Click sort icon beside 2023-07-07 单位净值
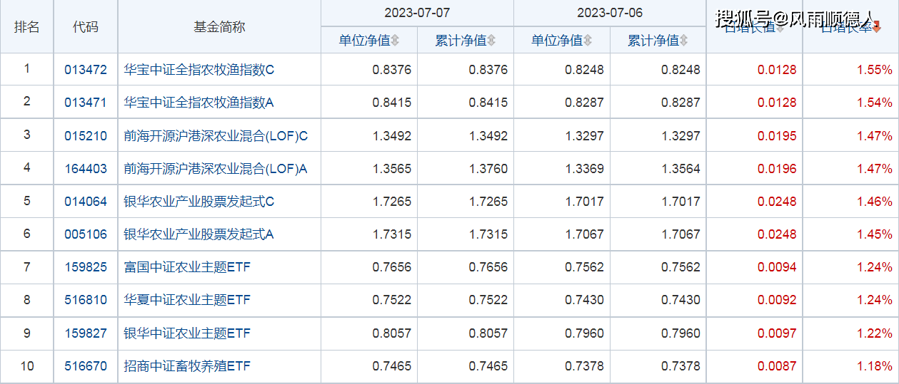The height and width of the screenshot is (384, 899). pos(395,41)
